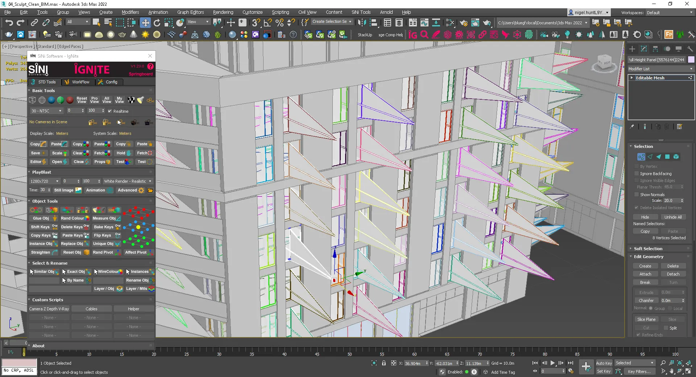
Task: Open the Rendering menu
Action: click(x=223, y=12)
